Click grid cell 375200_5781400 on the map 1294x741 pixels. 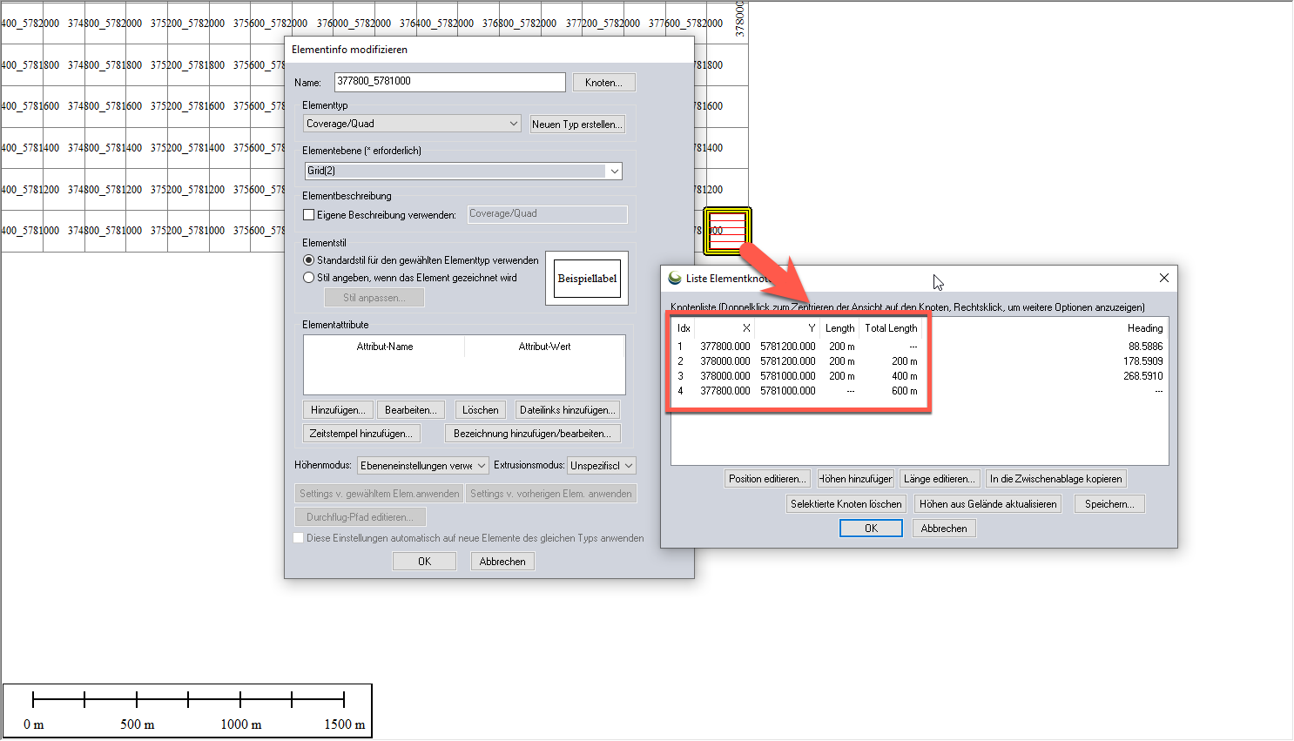(x=187, y=148)
